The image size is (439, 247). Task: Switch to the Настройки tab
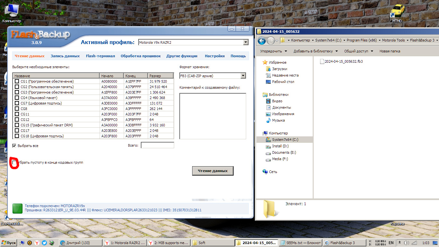pyautogui.click(x=215, y=56)
